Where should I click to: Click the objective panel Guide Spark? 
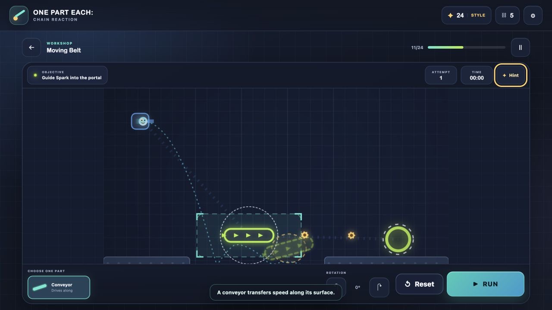coord(67,75)
